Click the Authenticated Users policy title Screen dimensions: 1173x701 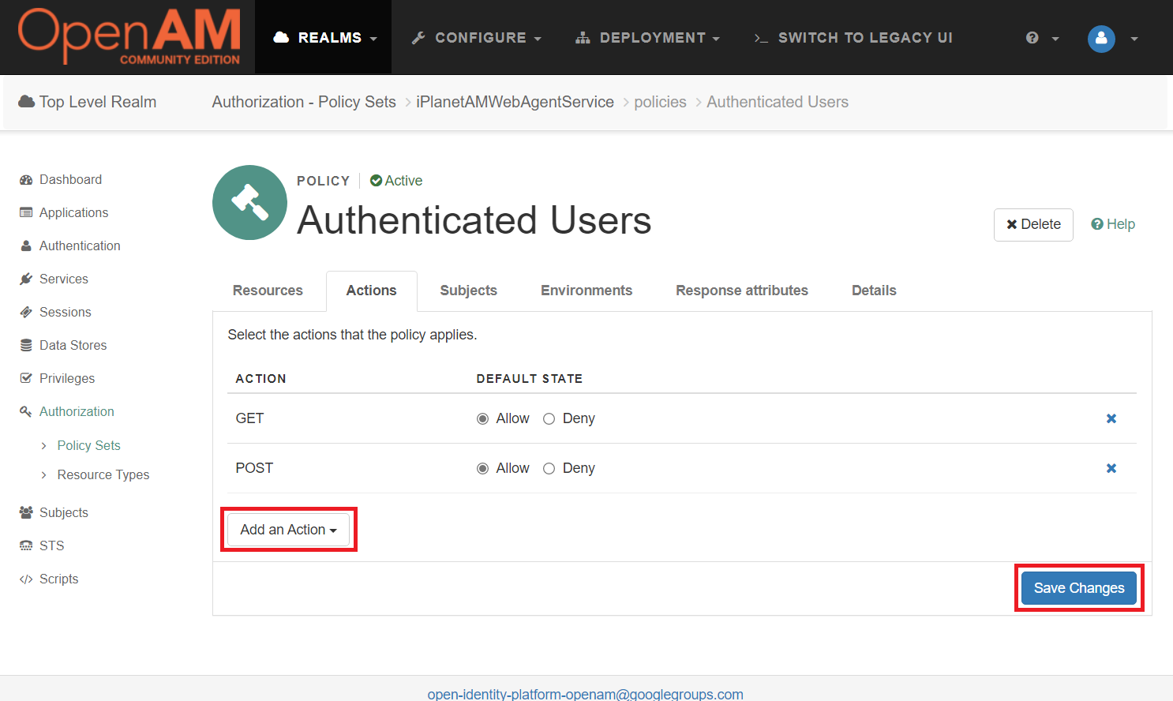tap(474, 220)
